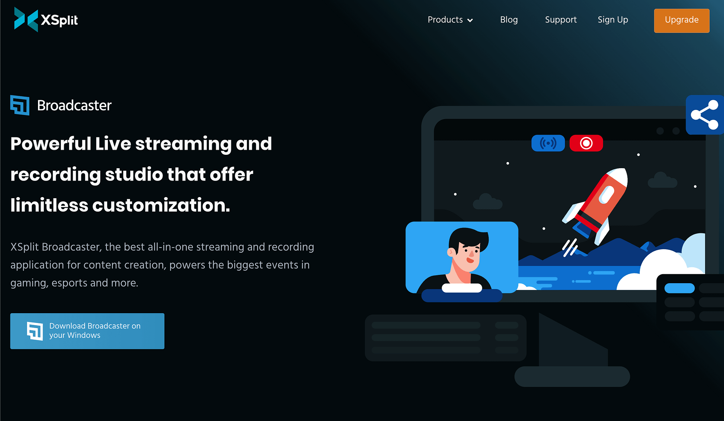Download Broadcaster on your Windows
The height and width of the screenshot is (421, 724).
pyautogui.click(x=87, y=331)
